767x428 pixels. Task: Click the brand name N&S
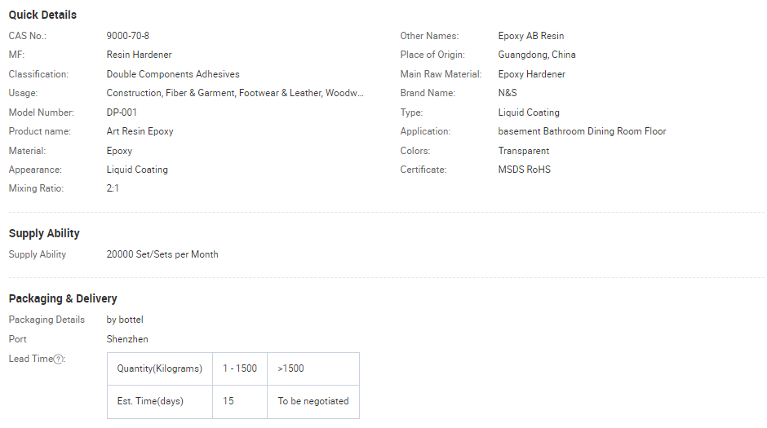508,93
